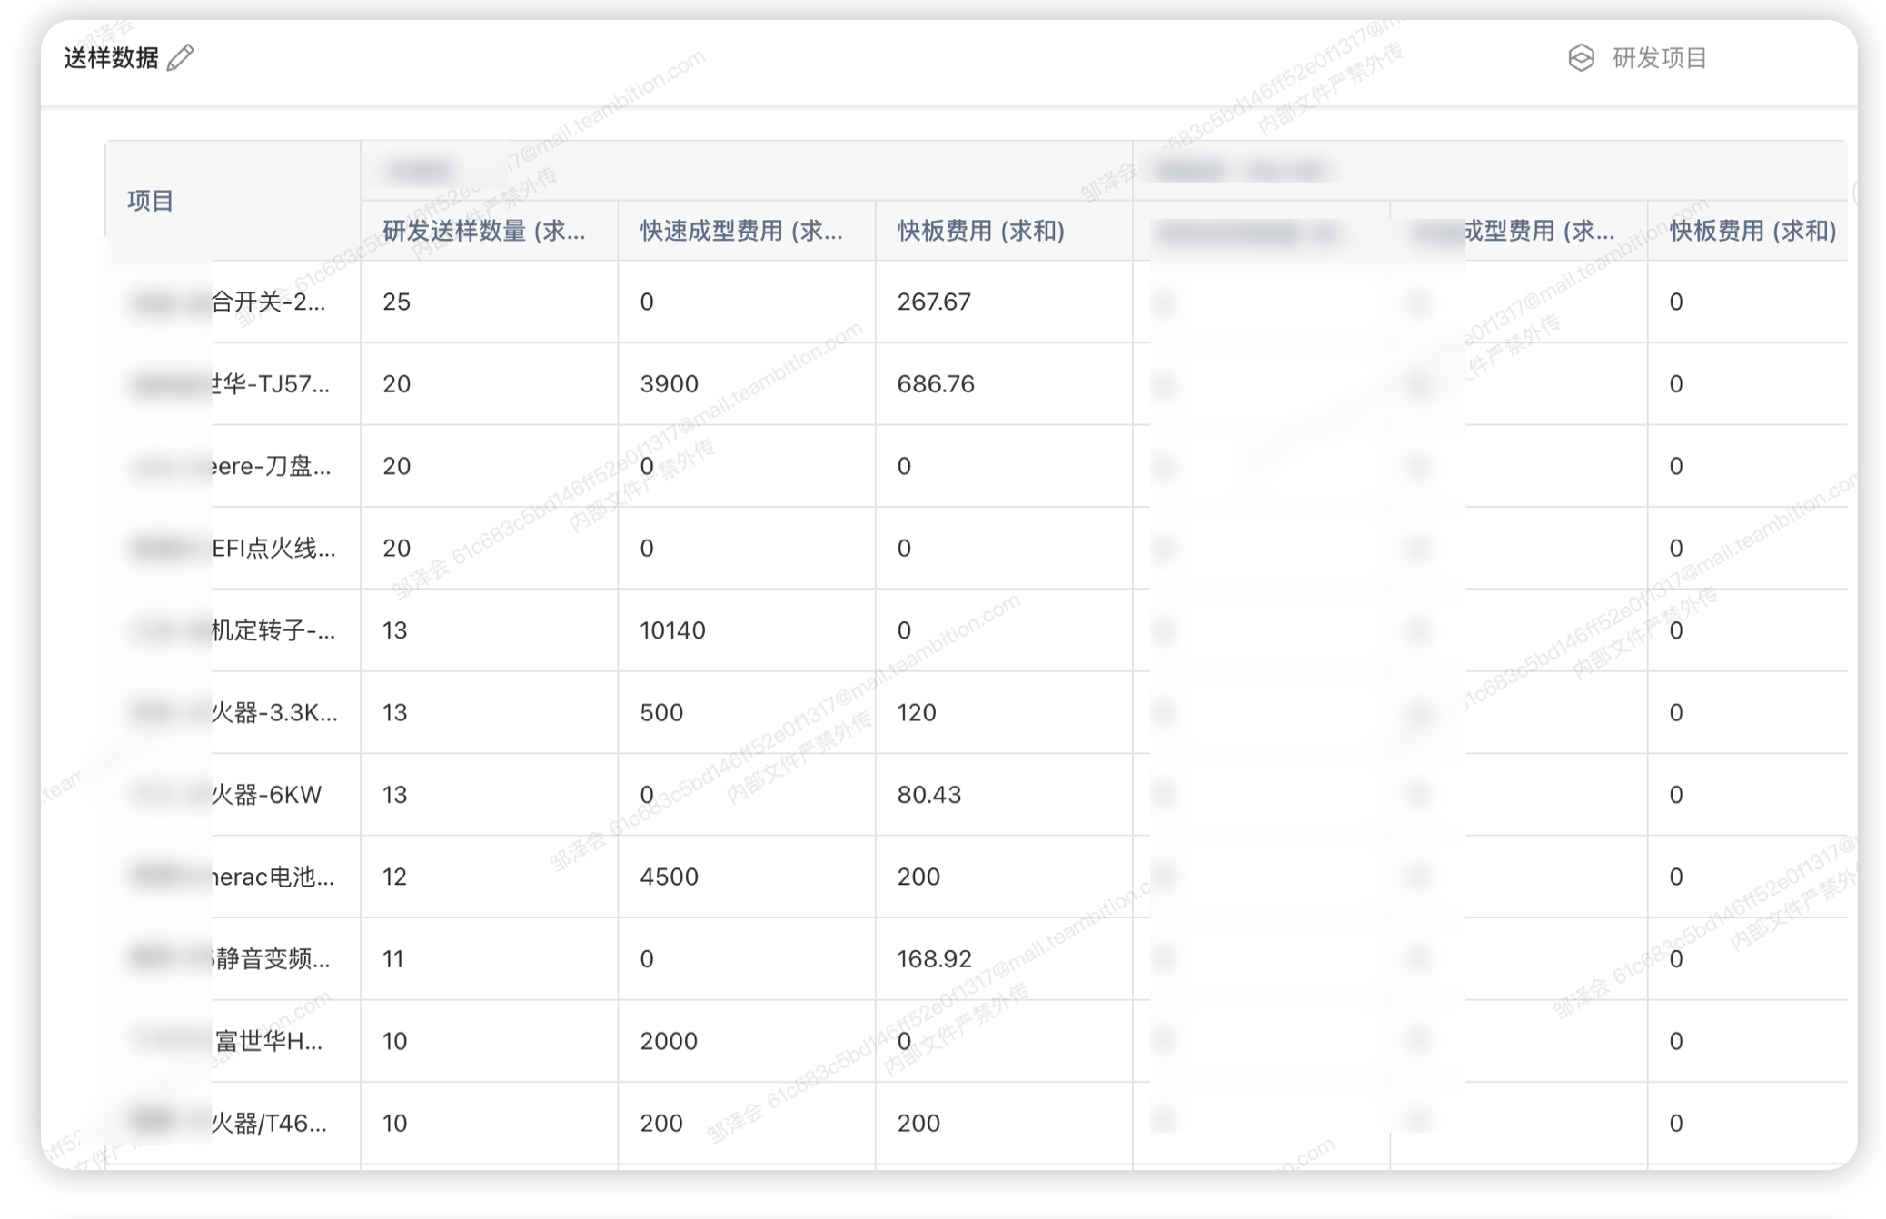
Task: Select project row 火器-6KW
Action: coord(266,794)
